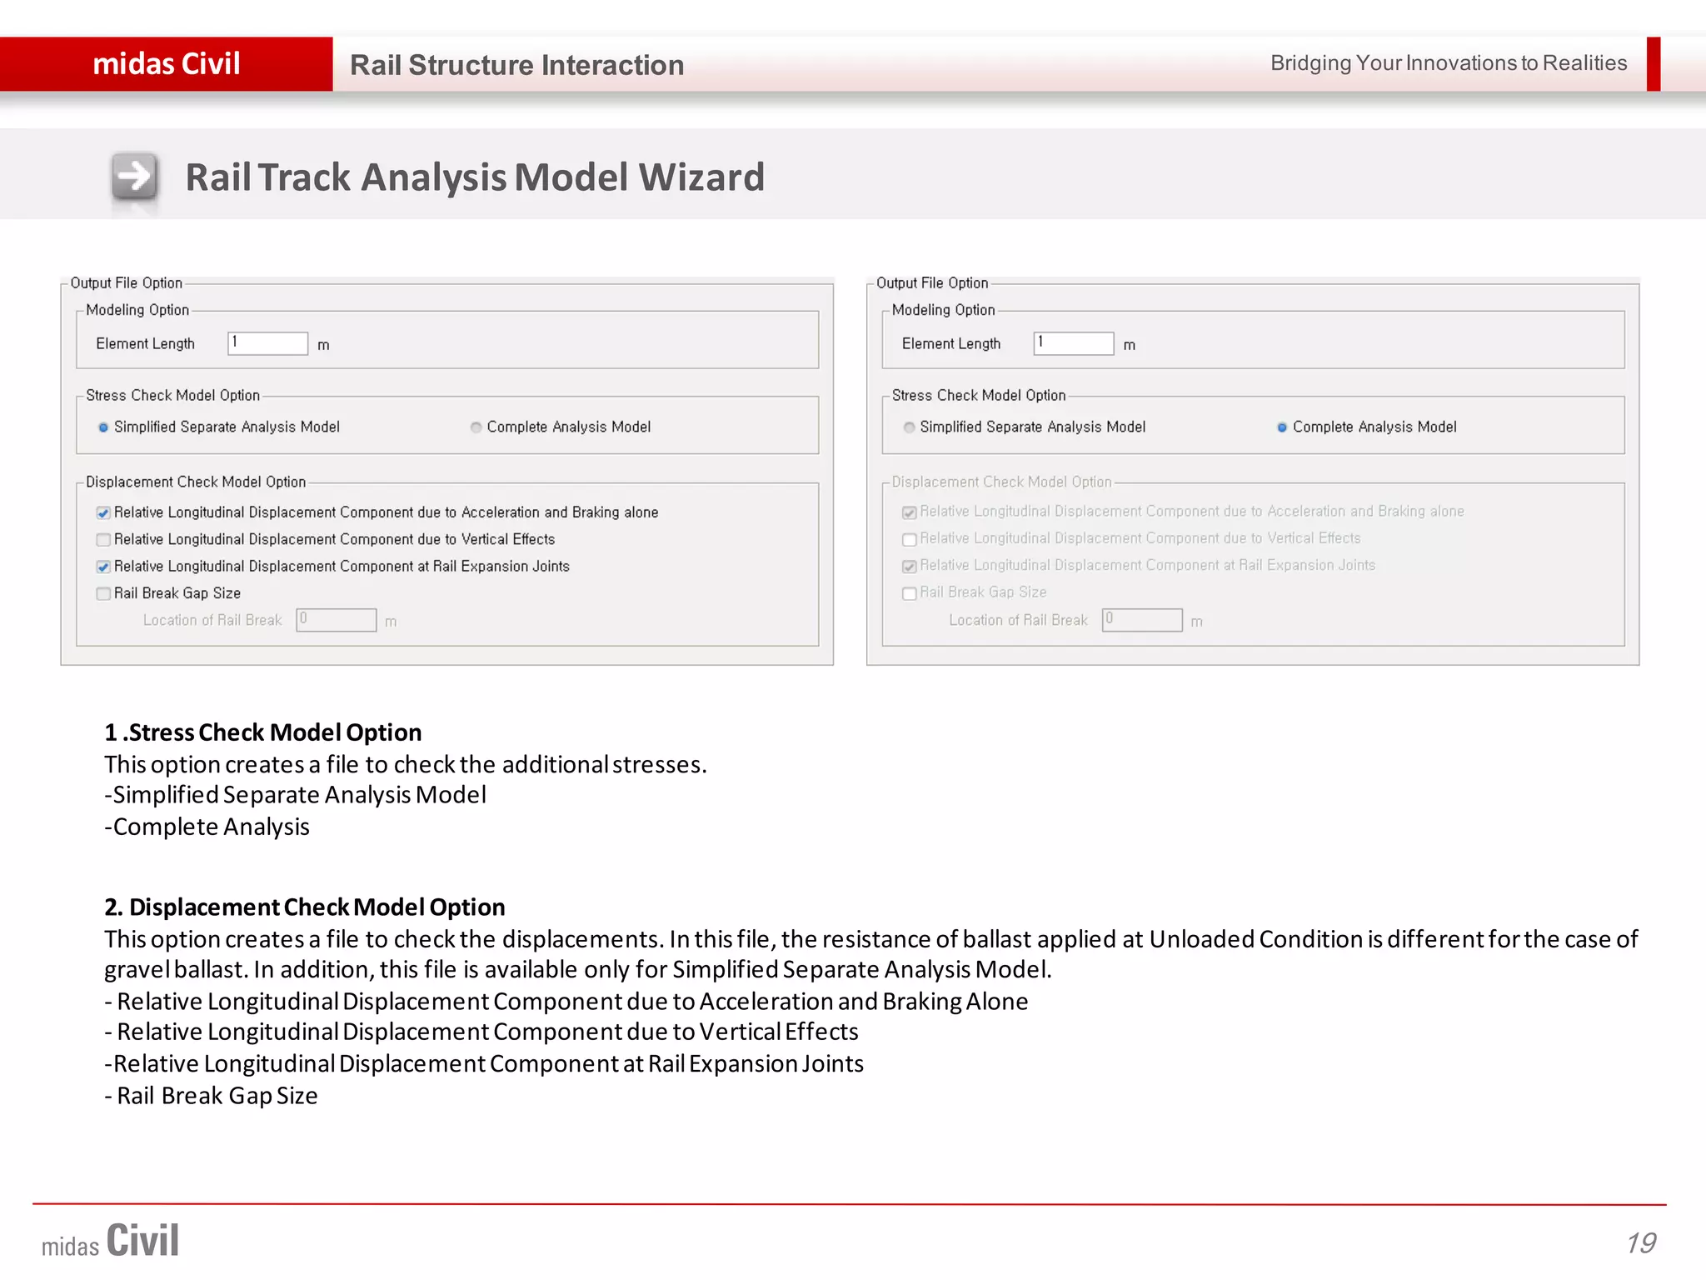
Task: Click Rail Structure Interaction header title
Action: [x=516, y=65]
